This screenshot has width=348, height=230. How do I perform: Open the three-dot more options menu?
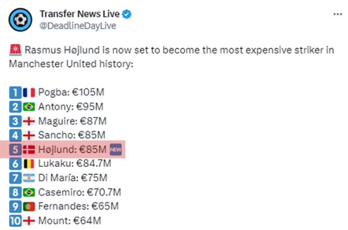[338, 14]
